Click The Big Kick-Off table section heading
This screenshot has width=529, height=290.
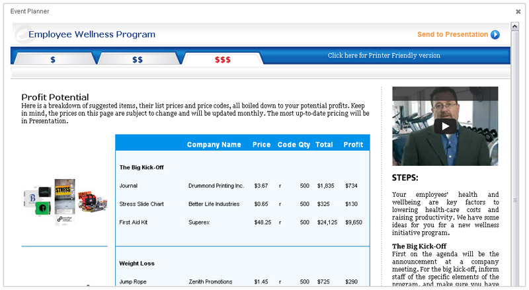tap(142, 167)
